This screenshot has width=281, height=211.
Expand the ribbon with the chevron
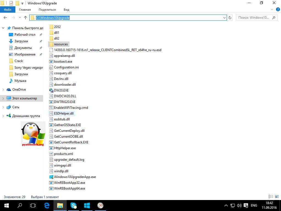coord(272,10)
